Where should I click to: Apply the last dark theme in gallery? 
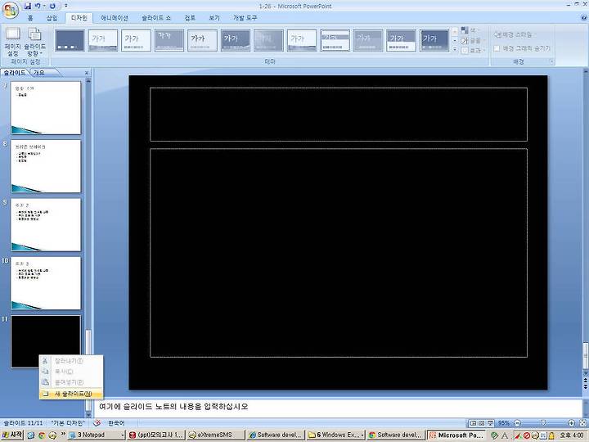coord(434,40)
